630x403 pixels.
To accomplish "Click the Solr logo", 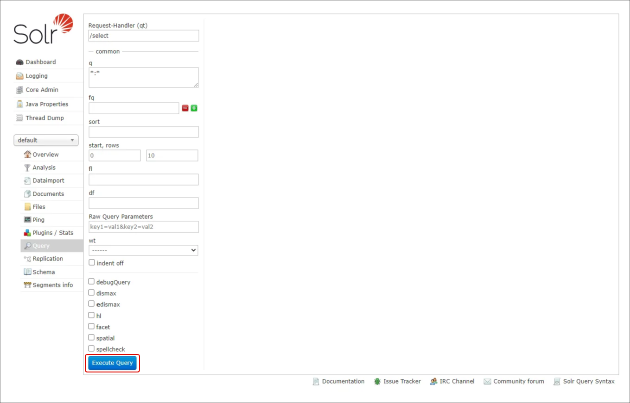I will [x=43, y=29].
